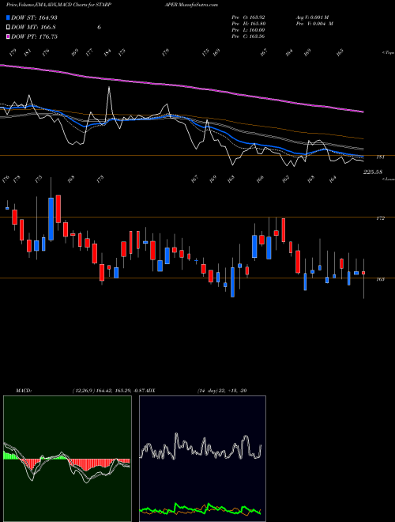Click the white DOW MT legend swatch
395x522 pixels.
tap(8, 27)
